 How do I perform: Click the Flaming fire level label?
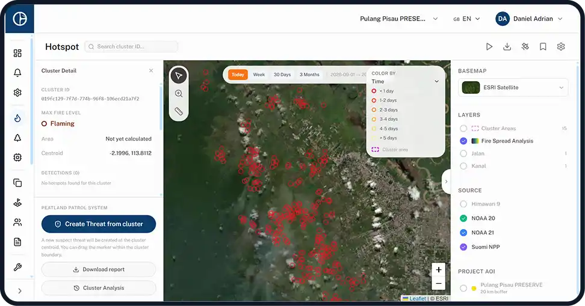(x=63, y=124)
